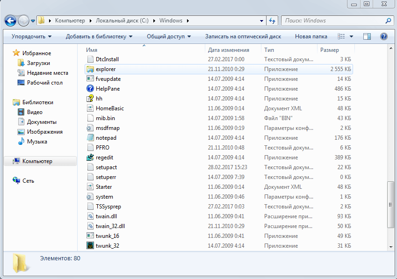The image size is (397, 279).
Task: Open Недавние места in sidebar
Action: coord(48,73)
